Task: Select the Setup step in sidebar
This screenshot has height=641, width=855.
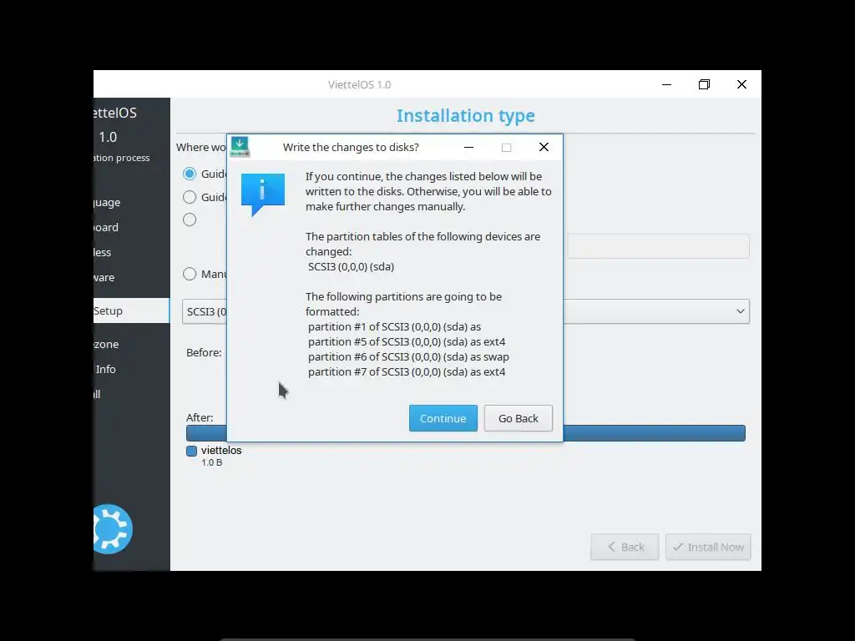Action: click(131, 310)
